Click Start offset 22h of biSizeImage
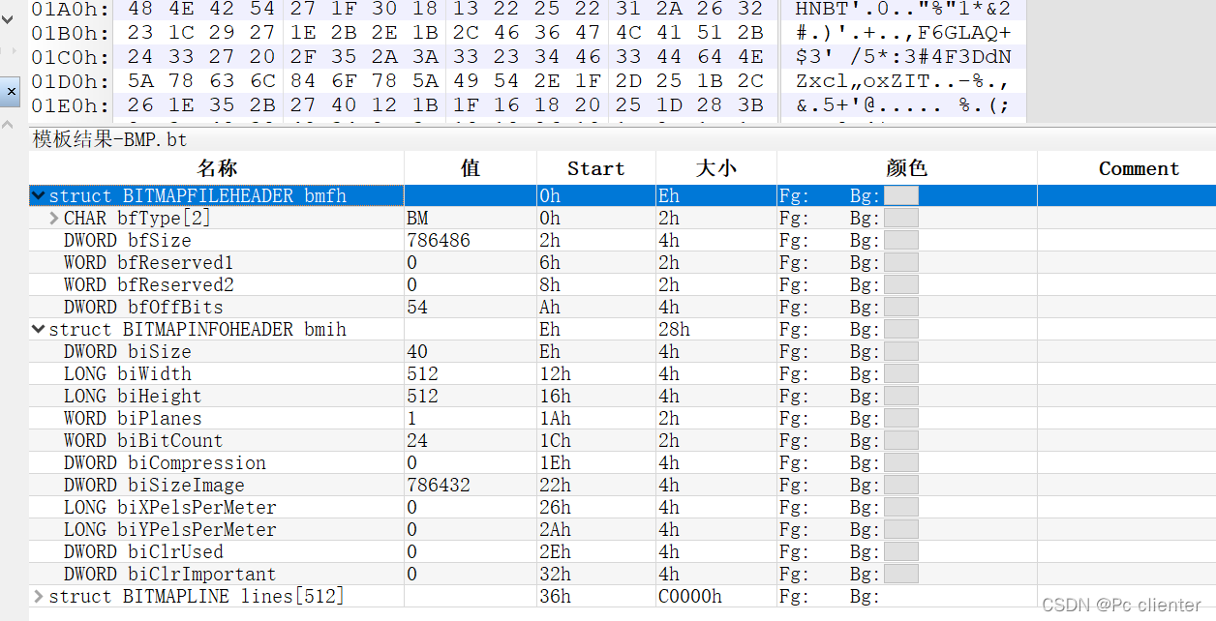 (x=555, y=485)
